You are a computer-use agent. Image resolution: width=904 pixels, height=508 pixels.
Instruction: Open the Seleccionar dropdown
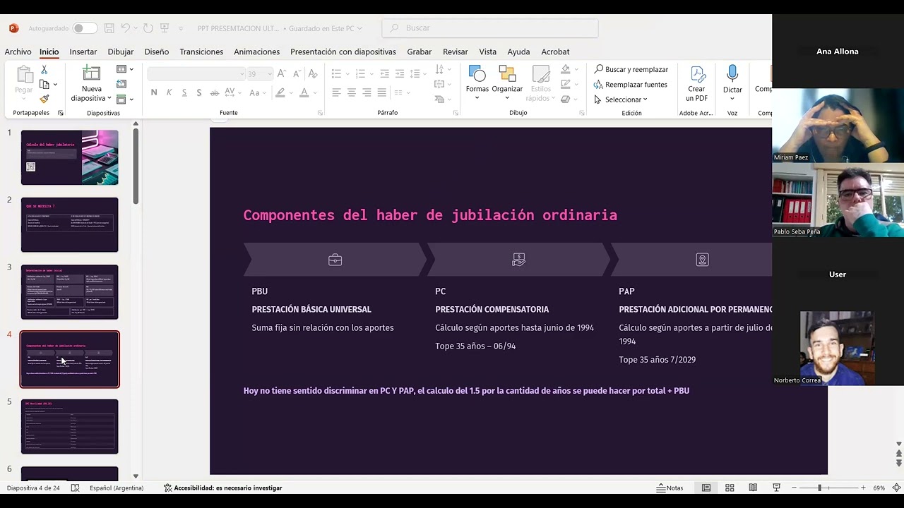click(621, 99)
